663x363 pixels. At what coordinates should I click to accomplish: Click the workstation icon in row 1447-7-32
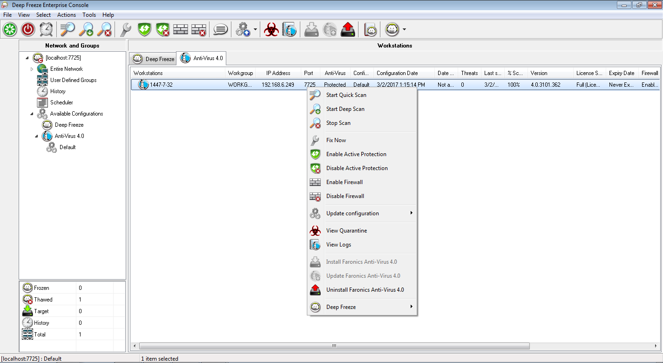142,85
